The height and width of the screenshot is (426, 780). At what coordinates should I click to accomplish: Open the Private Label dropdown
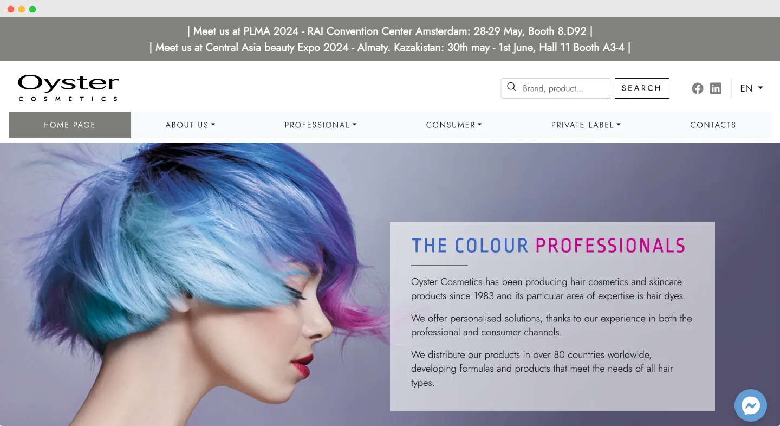586,125
